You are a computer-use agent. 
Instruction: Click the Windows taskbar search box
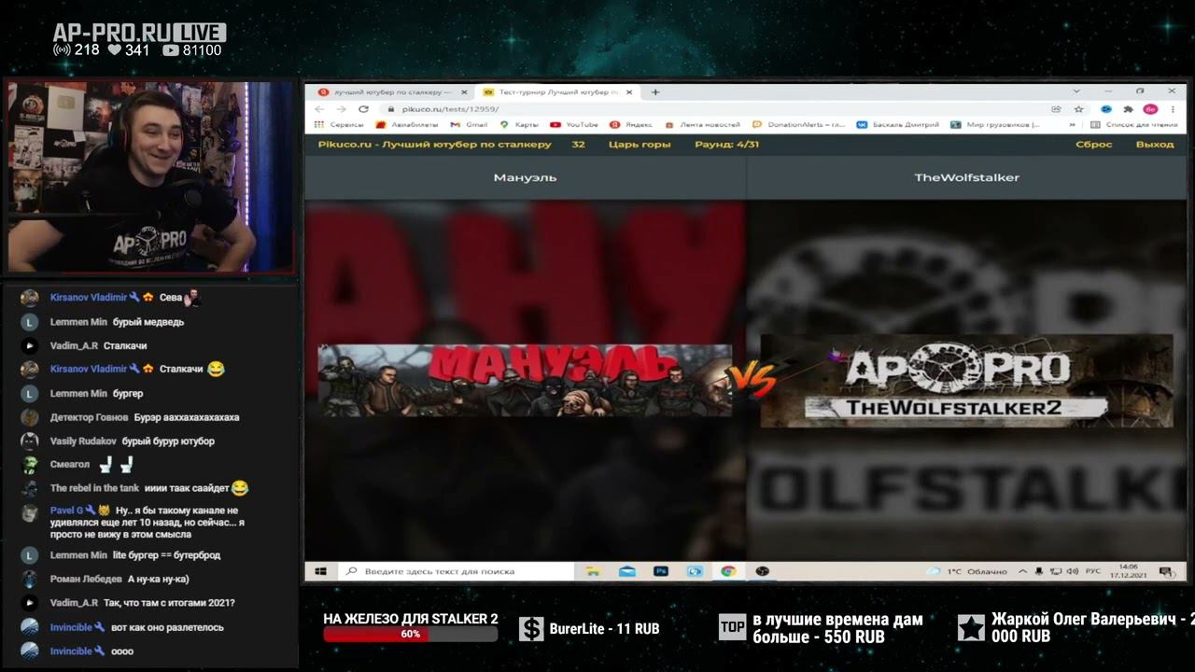pos(456,571)
